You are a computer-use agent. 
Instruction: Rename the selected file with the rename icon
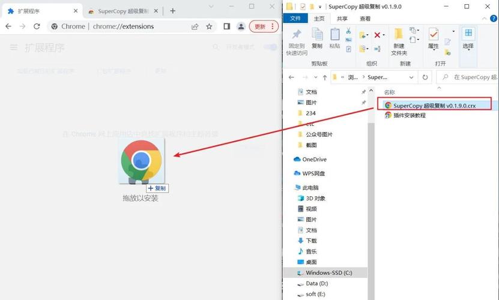(378, 49)
